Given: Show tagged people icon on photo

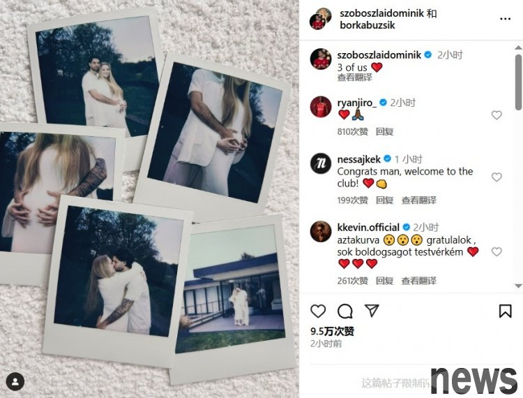Looking at the screenshot, I should [15, 381].
